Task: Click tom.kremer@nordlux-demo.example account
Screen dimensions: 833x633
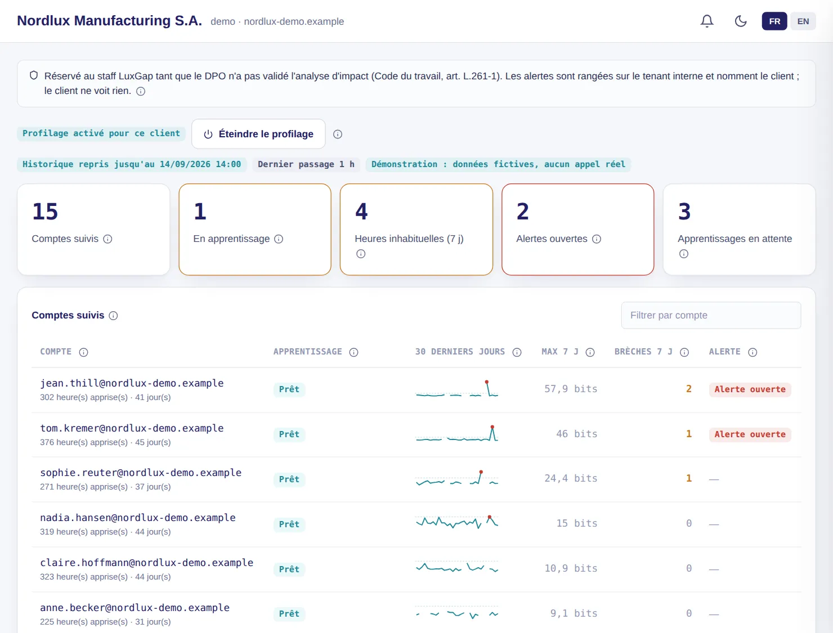Action: [132, 428]
